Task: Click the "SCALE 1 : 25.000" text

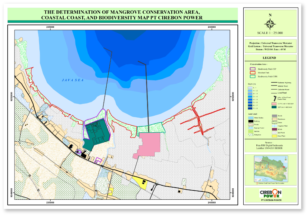Action: pos(270,33)
